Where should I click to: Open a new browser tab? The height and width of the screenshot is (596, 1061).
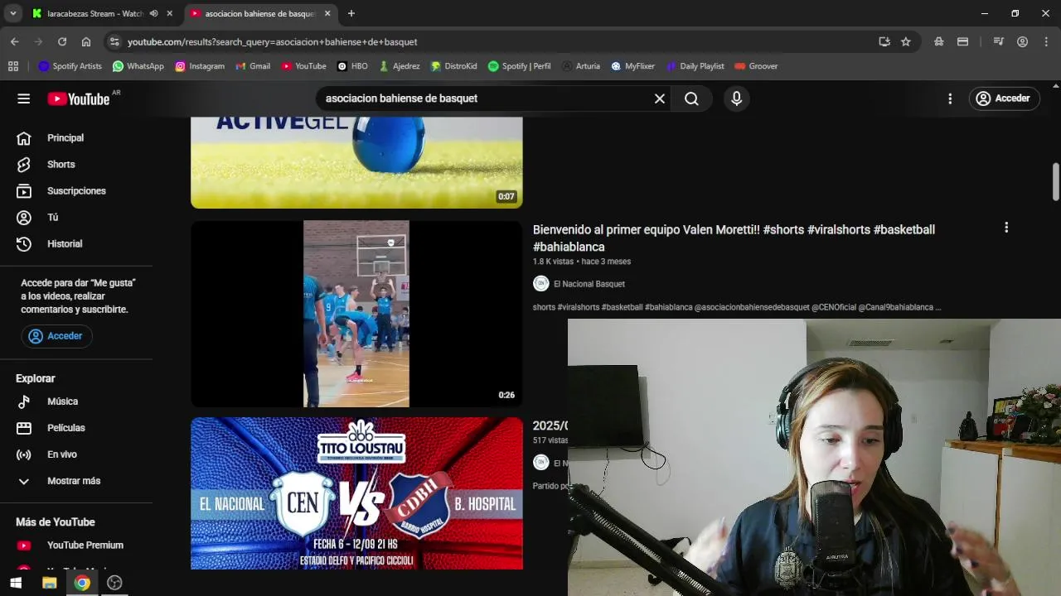(x=351, y=14)
